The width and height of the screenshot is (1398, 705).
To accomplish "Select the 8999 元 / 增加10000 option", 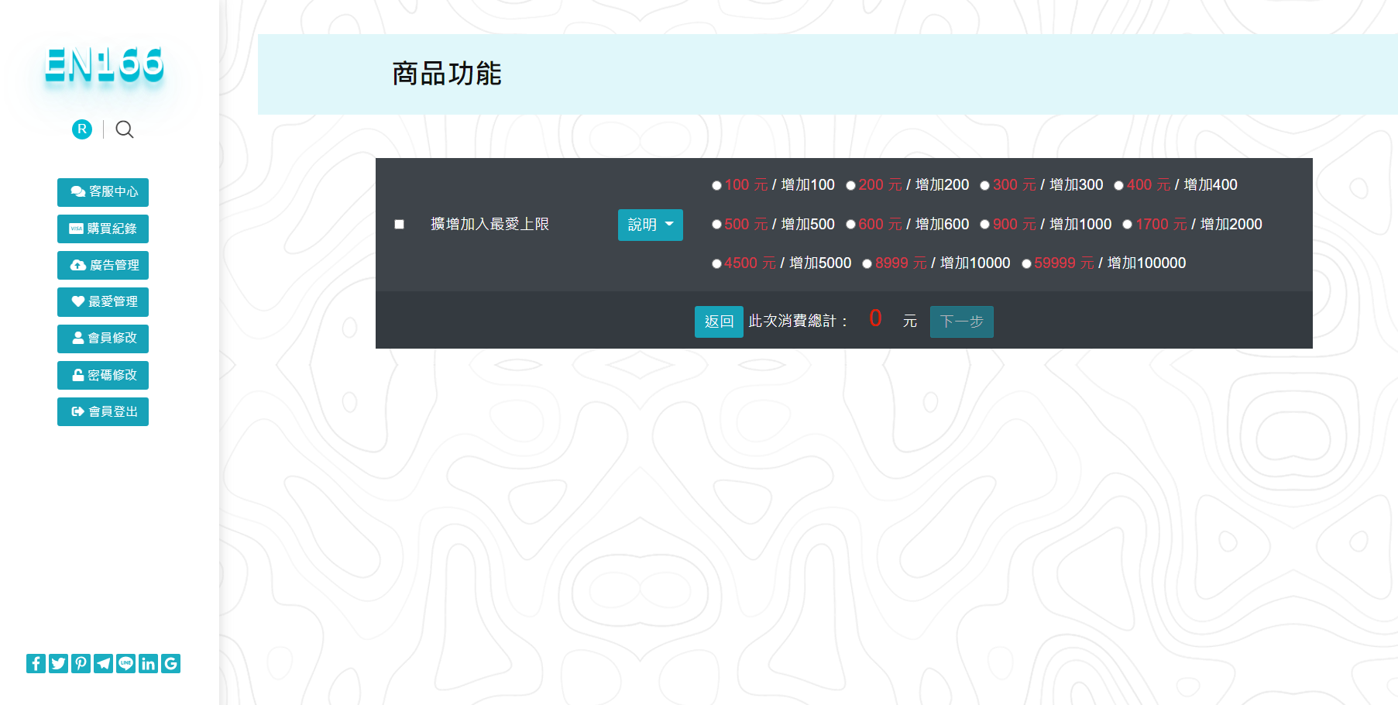I will tap(867, 263).
